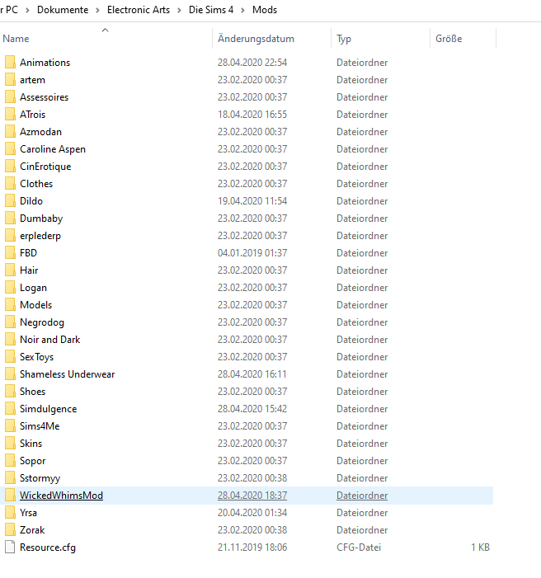Image resolution: width=541 pixels, height=578 pixels.
Task: Select the Dumbaby folder icon
Action: (x=11, y=219)
